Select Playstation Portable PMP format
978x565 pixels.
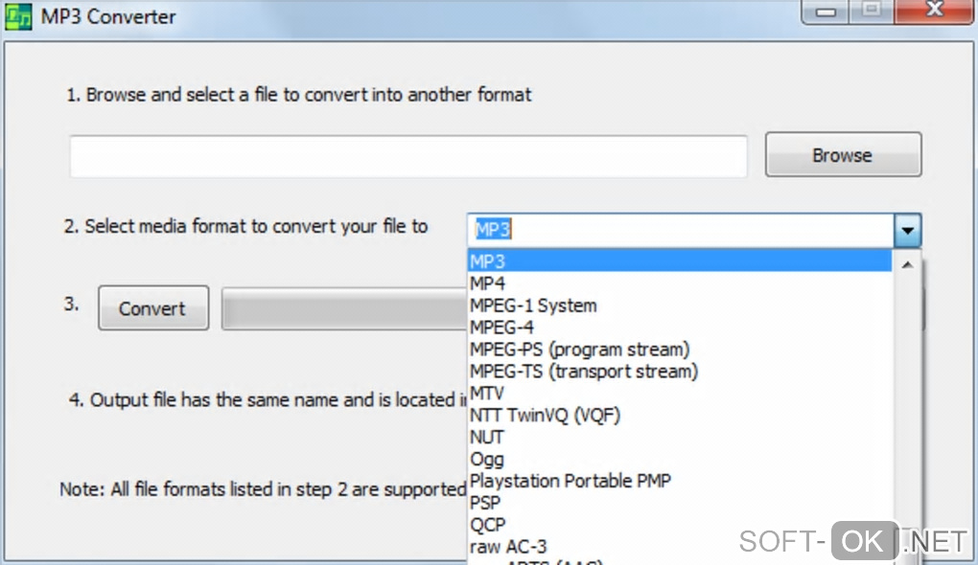coord(570,481)
